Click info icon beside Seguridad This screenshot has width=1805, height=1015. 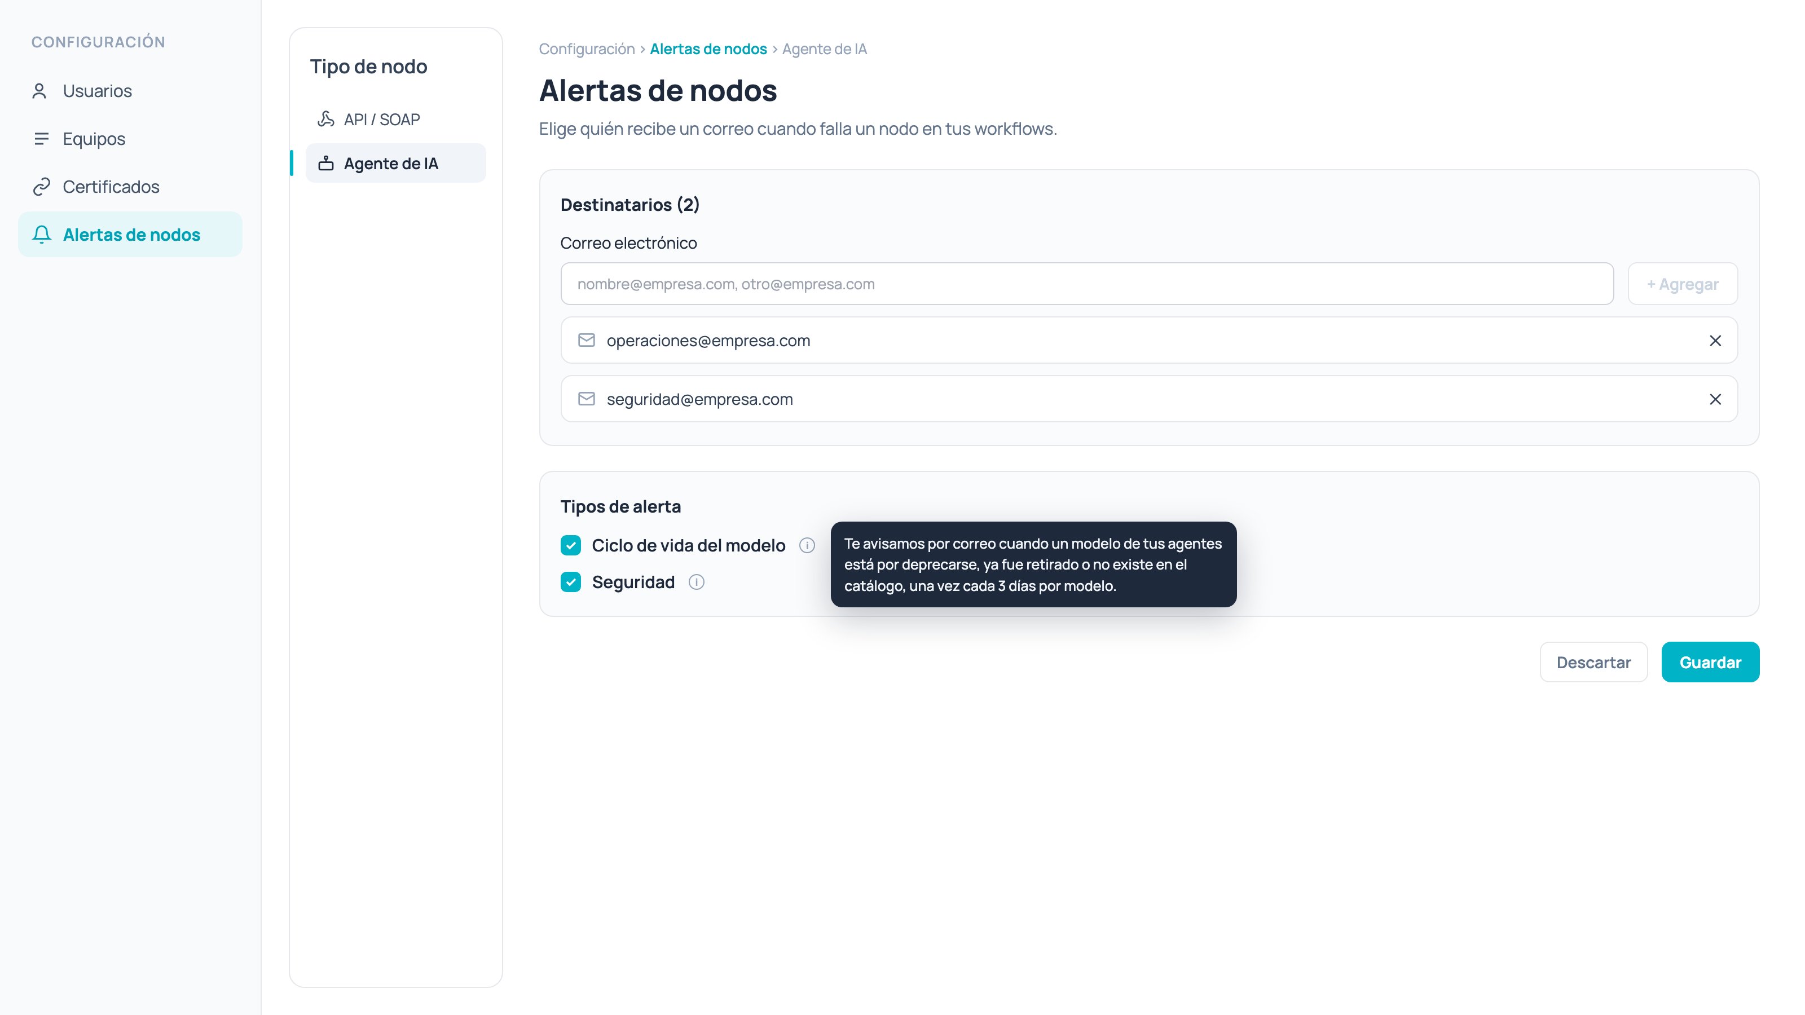[x=696, y=582]
